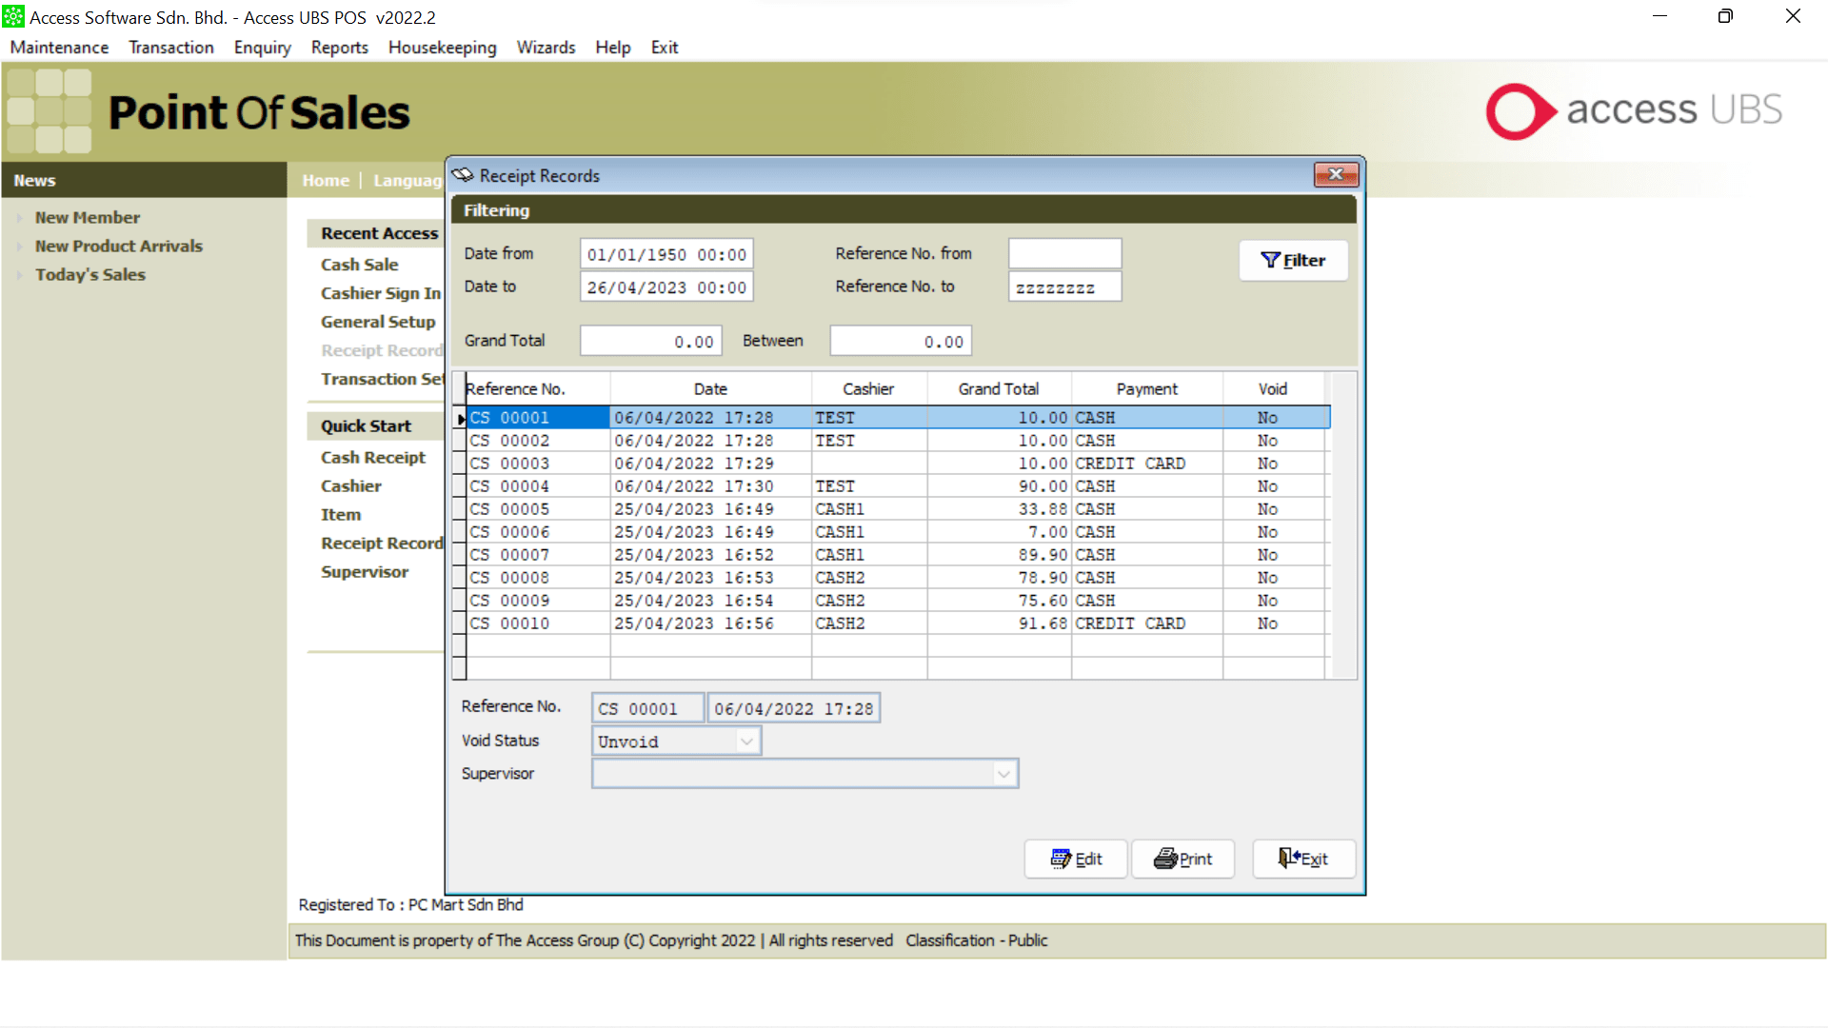Screen dimensions: 1828x1028
Task: Select the CS 00010 credit card row
Action: coord(509,623)
